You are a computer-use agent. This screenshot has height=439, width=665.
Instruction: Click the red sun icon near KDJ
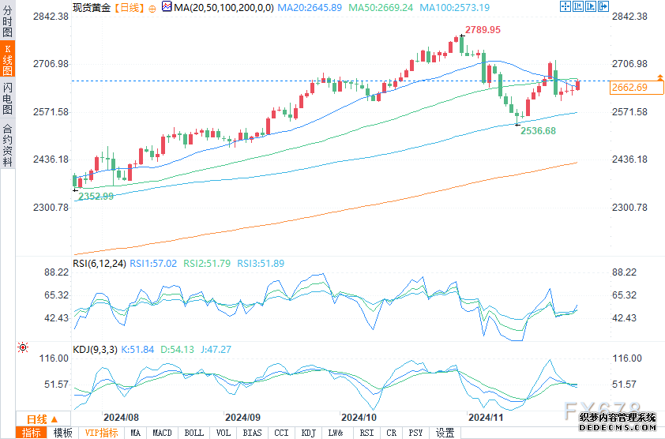click(22, 348)
